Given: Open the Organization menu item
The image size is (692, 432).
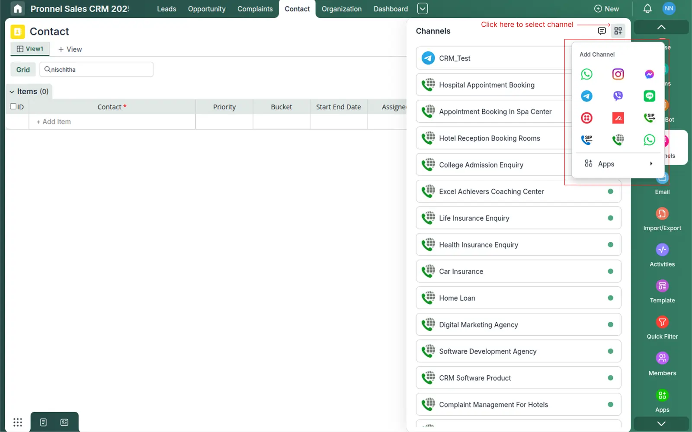Looking at the screenshot, I should 341,9.
